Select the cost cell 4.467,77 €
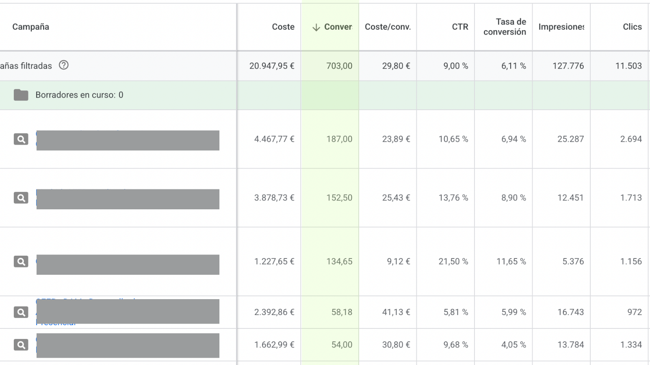 274,139
